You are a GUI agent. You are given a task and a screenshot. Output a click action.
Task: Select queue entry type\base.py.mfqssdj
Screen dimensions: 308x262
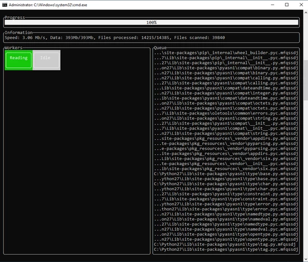coord(226,174)
